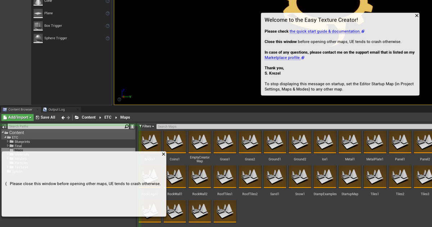The image size is (432, 227).
Task: Select the EmptyCreatorMap asset
Action: coord(200,147)
